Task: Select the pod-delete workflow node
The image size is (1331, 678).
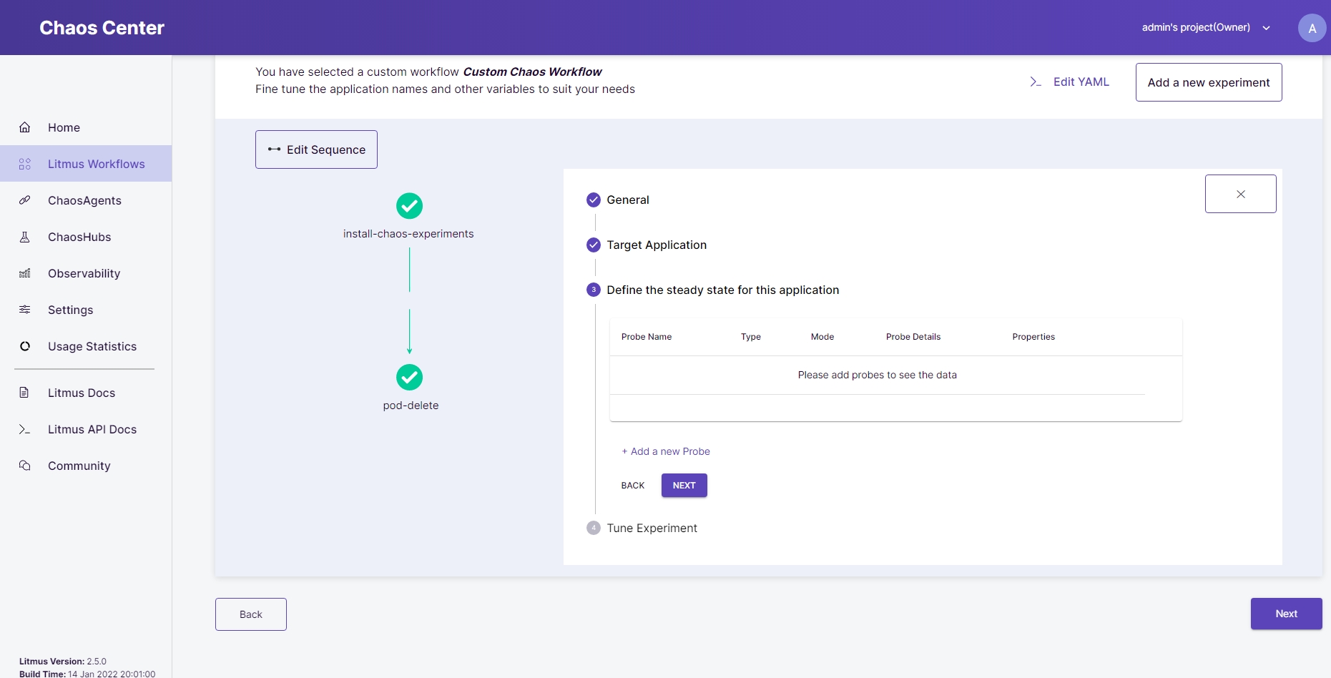Action: coord(409,378)
